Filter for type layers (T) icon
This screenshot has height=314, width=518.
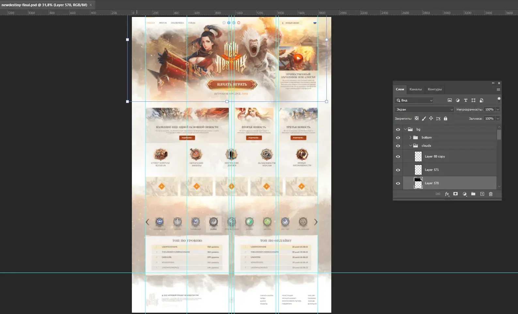(x=465, y=100)
